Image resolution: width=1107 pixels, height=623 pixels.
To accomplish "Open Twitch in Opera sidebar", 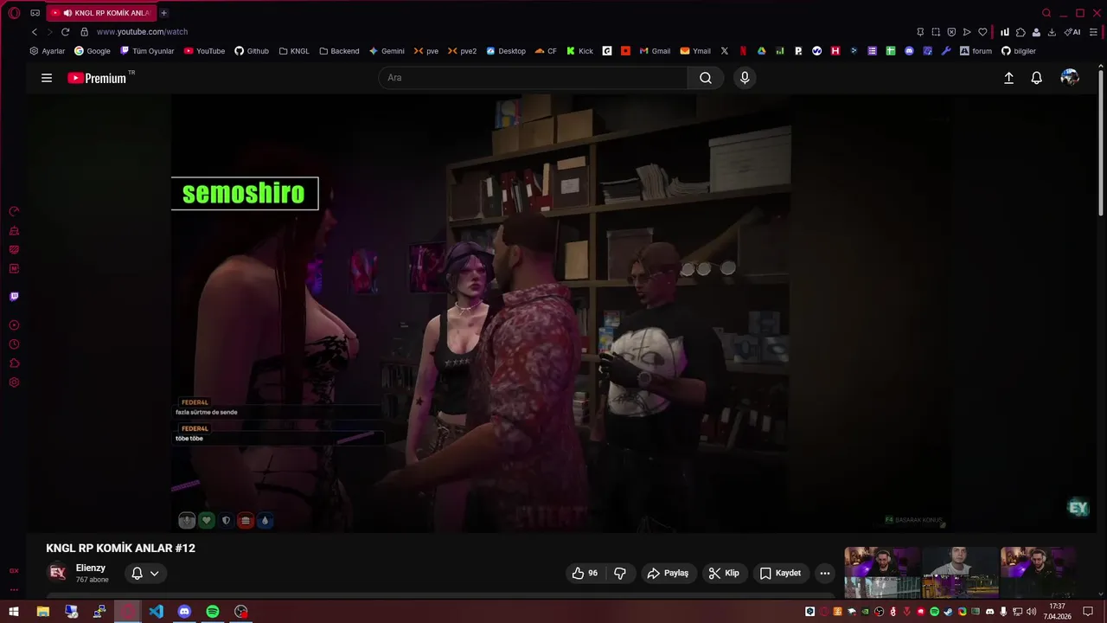I will (14, 297).
